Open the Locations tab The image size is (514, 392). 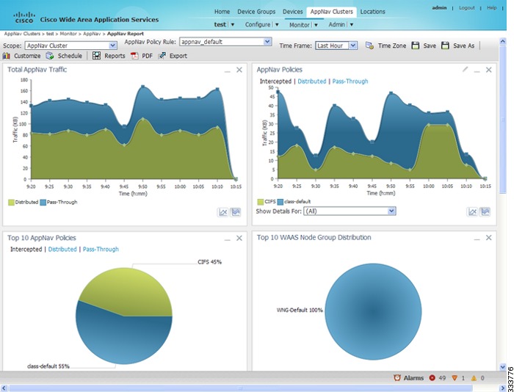click(x=373, y=12)
